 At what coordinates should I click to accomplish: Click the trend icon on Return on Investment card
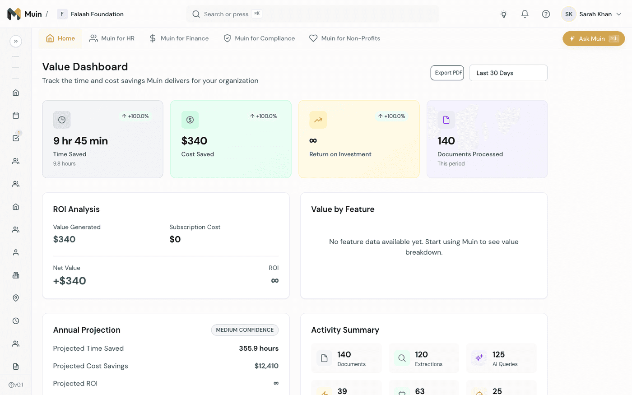[x=318, y=120]
